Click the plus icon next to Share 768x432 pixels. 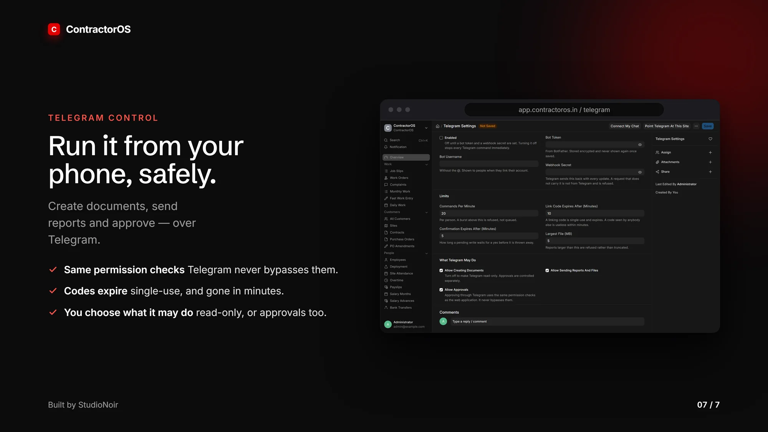(x=710, y=172)
